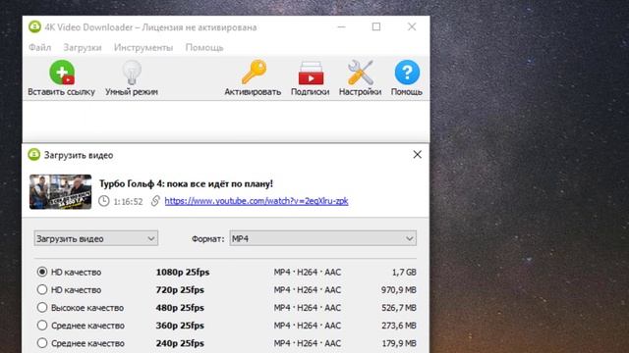
Task: Open the Загрузки menu
Action: 83,48
